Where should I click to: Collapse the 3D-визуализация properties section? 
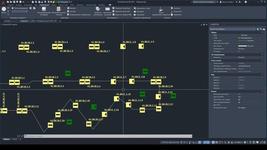pyautogui.click(x=262, y=55)
